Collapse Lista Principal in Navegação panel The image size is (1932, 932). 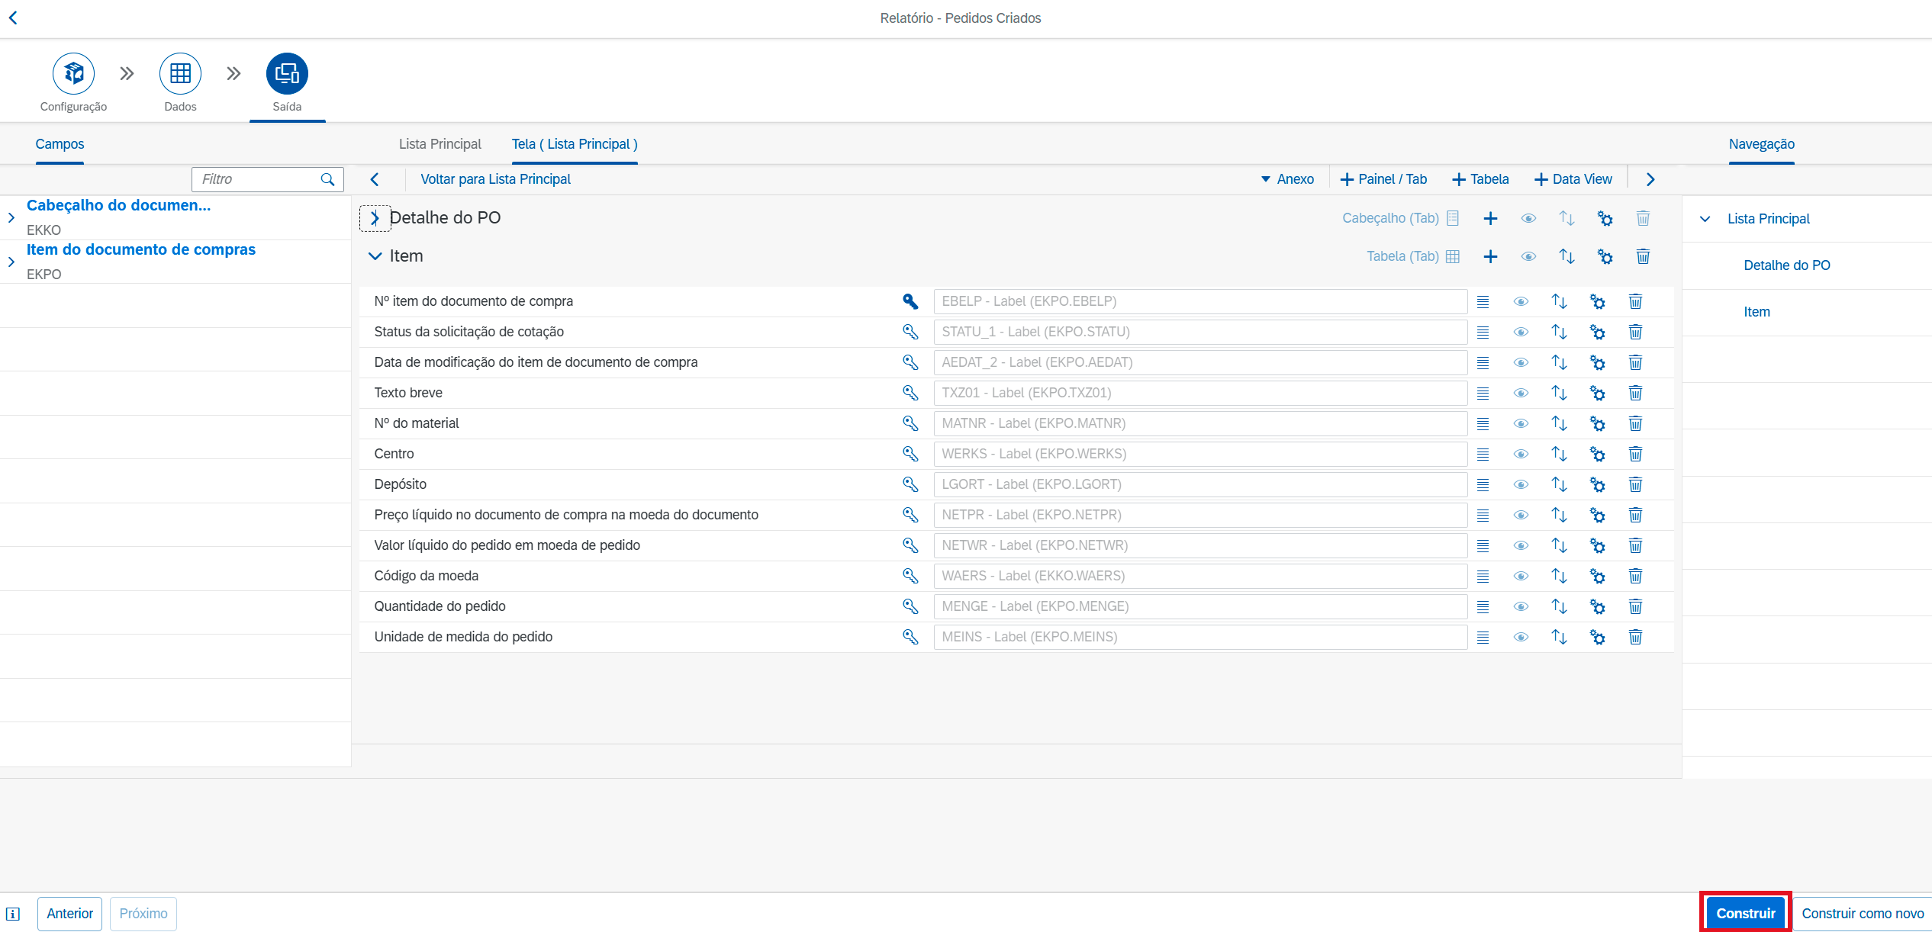1705,219
